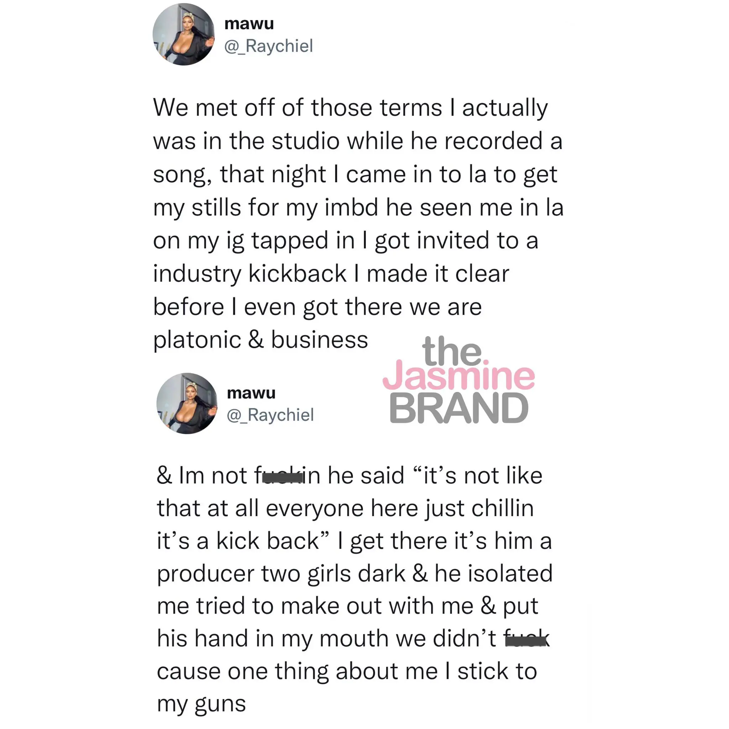Image resolution: width=729 pixels, height=729 pixels.
Task: Click the profile avatar on the first tweet
Action: tap(184, 34)
